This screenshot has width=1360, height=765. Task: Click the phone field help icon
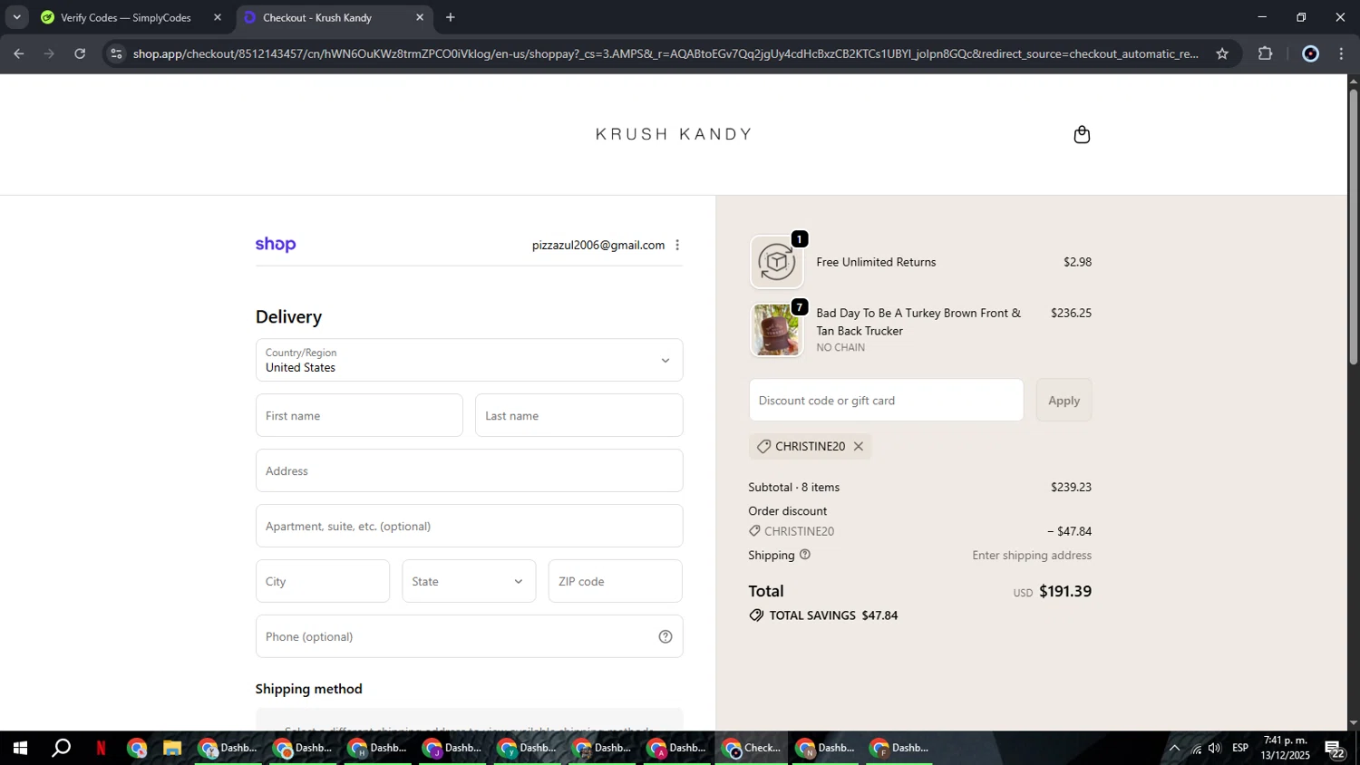coord(665,637)
